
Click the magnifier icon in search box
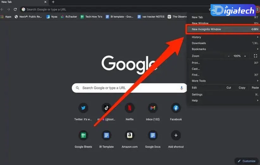pyautogui.click(x=77, y=88)
